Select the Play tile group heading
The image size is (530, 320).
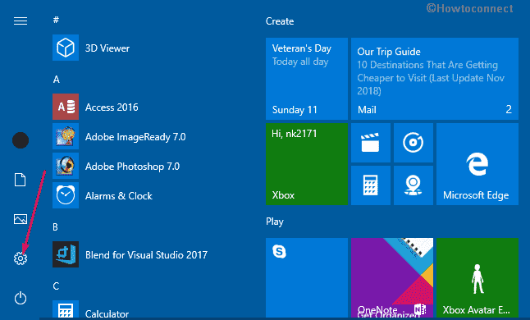click(x=275, y=222)
